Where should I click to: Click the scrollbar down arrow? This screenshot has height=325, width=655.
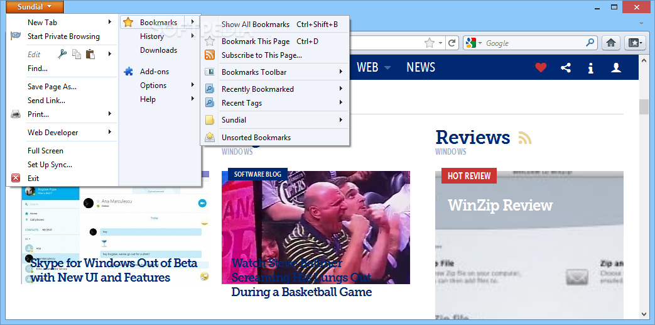[644, 314]
